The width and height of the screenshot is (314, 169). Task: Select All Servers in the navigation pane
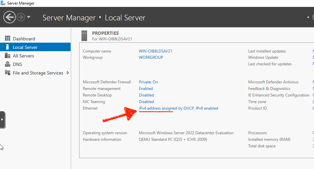coord(23,56)
